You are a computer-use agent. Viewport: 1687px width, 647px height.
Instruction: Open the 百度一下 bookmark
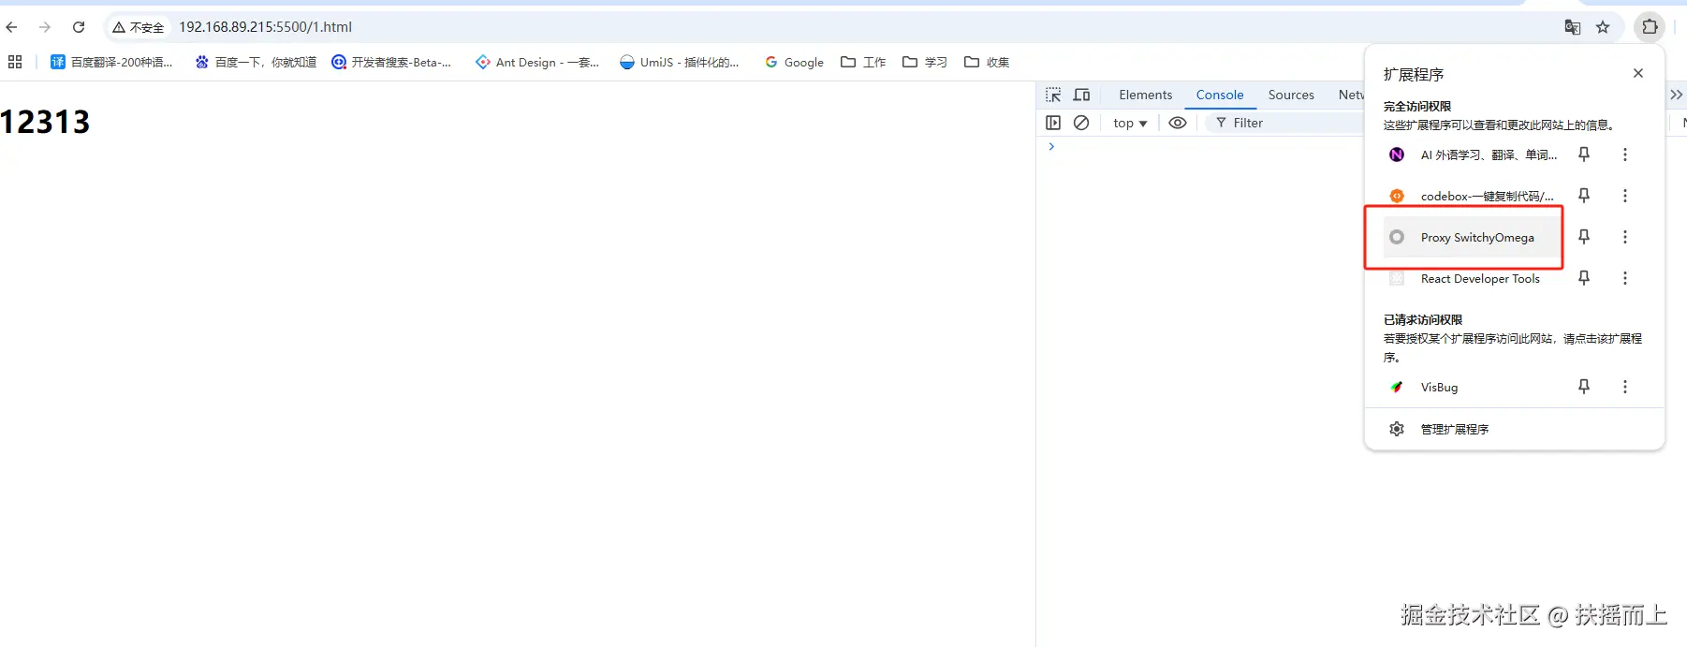[256, 62]
